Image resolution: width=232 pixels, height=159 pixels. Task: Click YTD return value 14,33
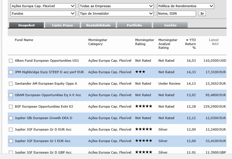tap(191, 72)
